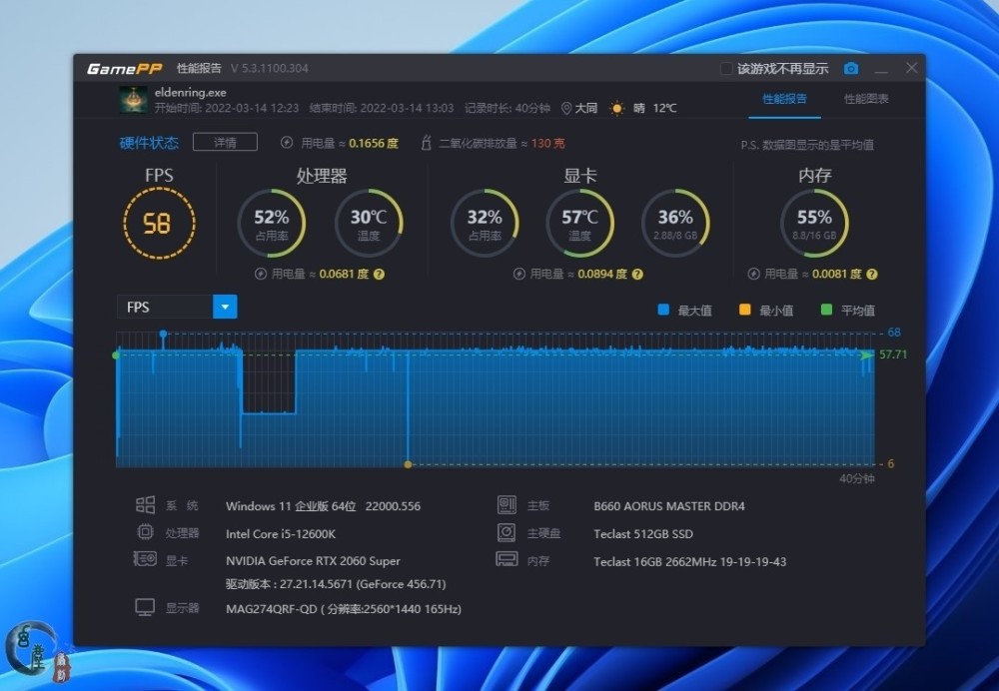Click the lightning icon beside processor 用电量
This screenshot has height=691, width=999.
260,275
